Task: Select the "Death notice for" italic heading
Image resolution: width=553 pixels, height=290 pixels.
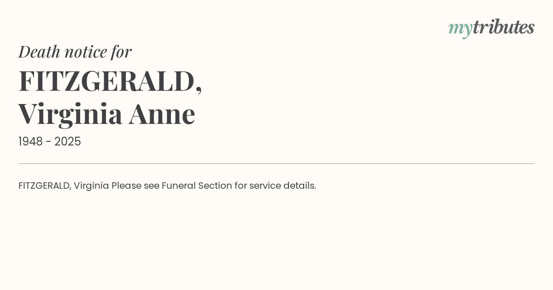Action: 75,52
